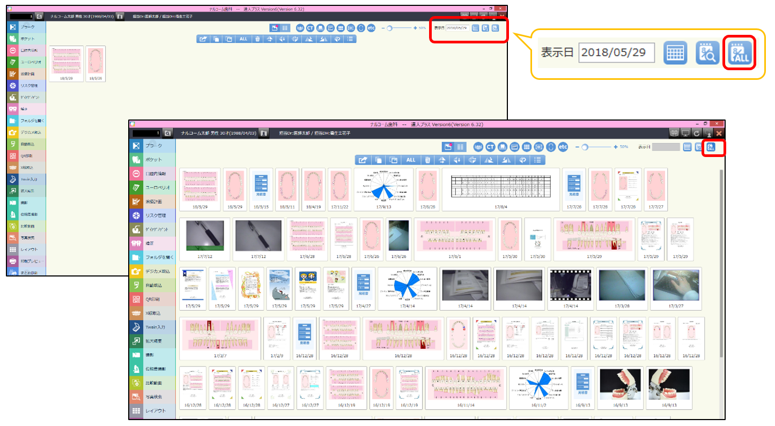Click the show-all-dates ALL icon in callout
Screen dimensions: 775x426
click(740, 53)
